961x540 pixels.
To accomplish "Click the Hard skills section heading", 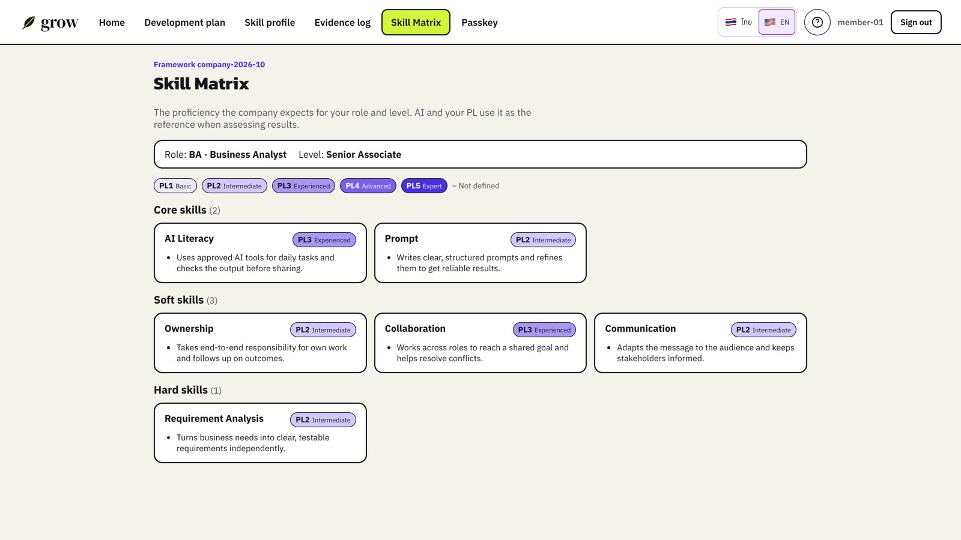I will [187, 390].
